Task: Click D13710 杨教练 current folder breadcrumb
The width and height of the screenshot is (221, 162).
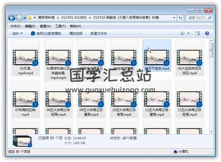Action: [x=126, y=18]
